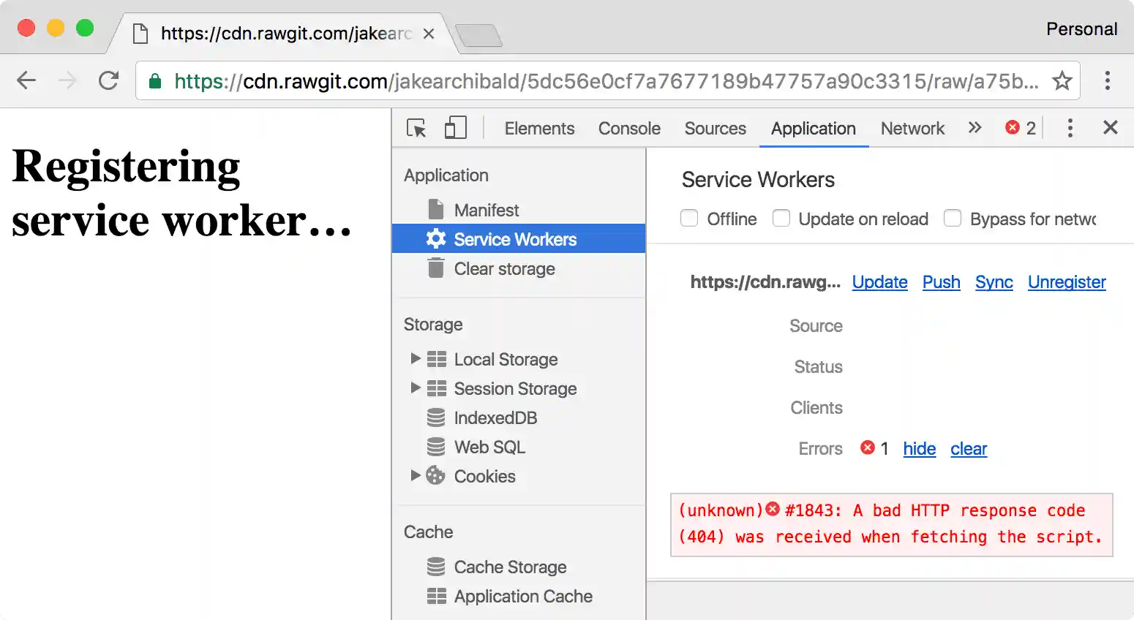The width and height of the screenshot is (1134, 620).
Task: Select the inspect element tool
Action: click(x=415, y=127)
